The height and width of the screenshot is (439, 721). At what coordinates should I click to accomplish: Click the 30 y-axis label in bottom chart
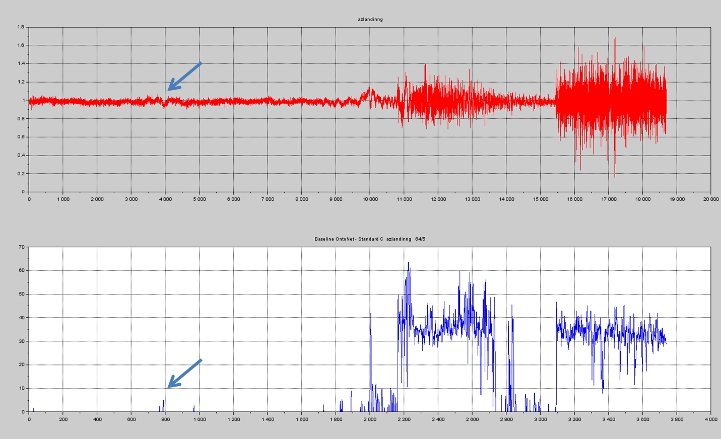coord(21,341)
